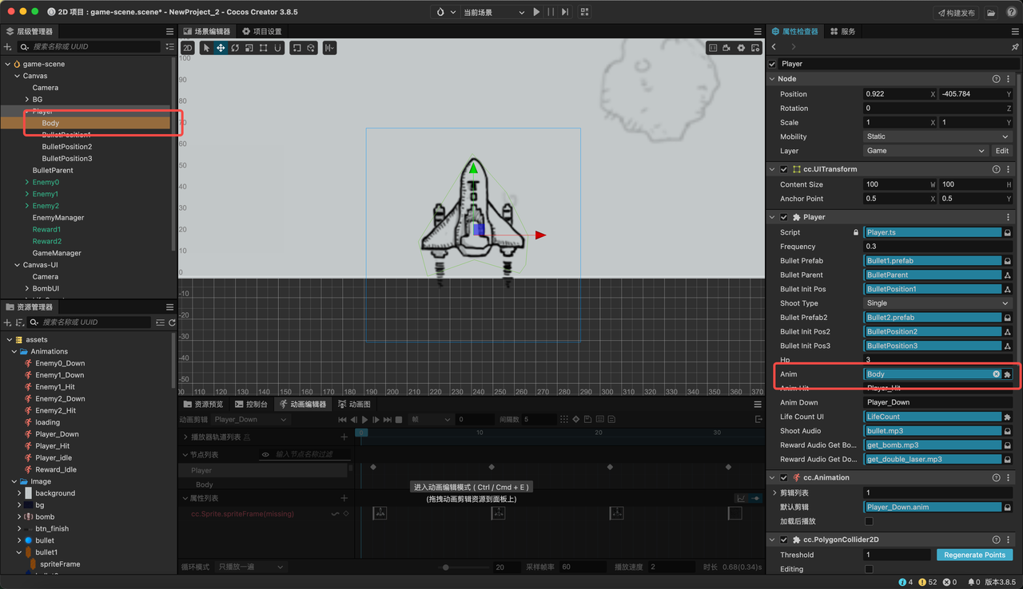Select the Rect transform tool
The image size is (1023, 589).
click(x=264, y=48)
